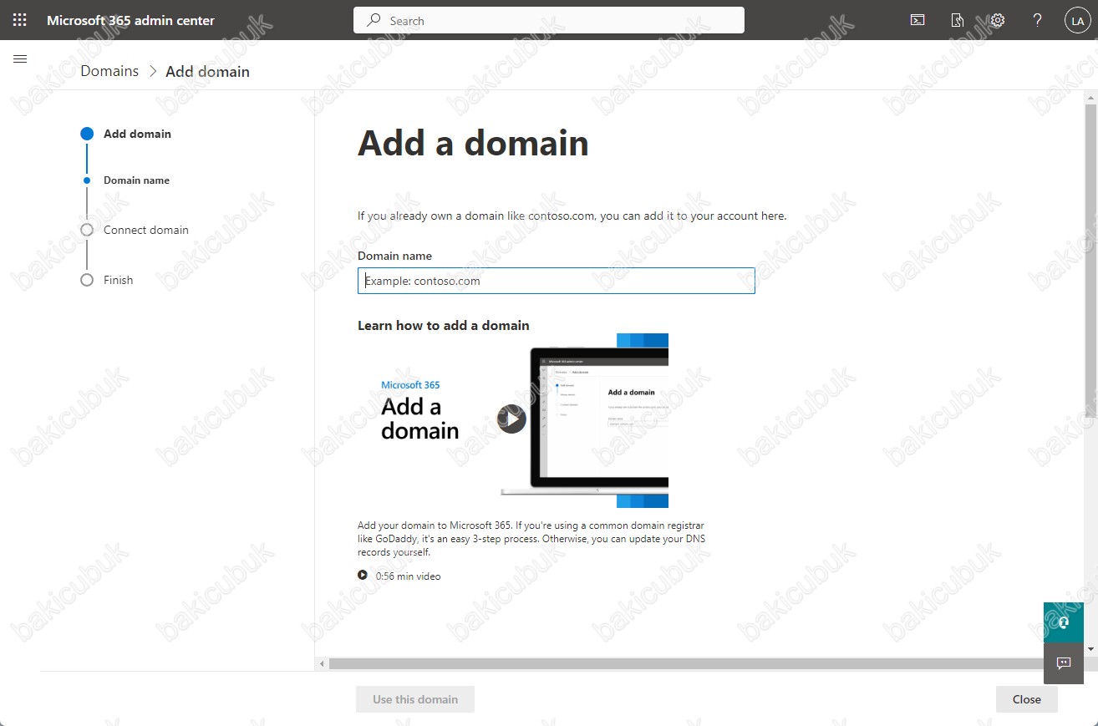Click the Microsoft 365 admin center title
Viewport: 1098px width, 726px height.
click(130, 20)
